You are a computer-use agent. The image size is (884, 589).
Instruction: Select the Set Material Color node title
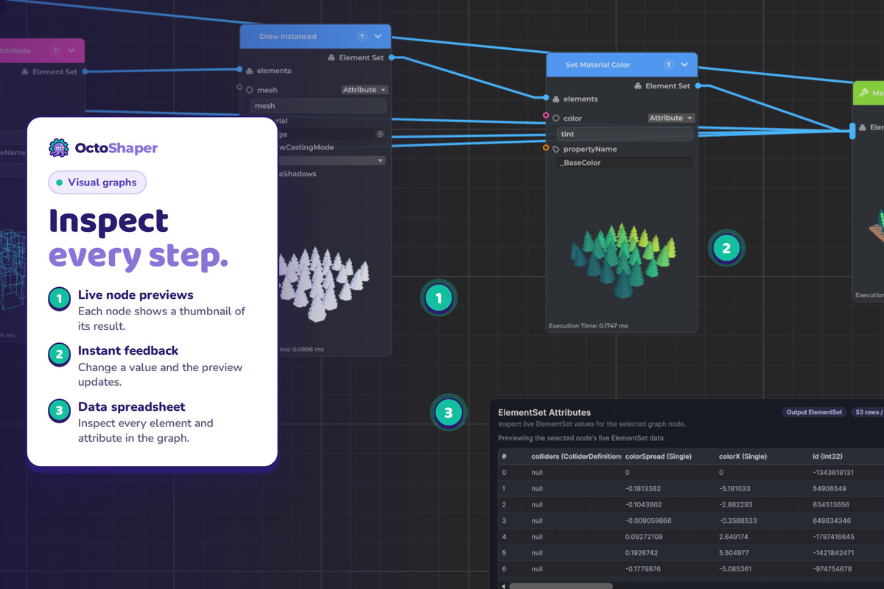(x=597, y=65)
